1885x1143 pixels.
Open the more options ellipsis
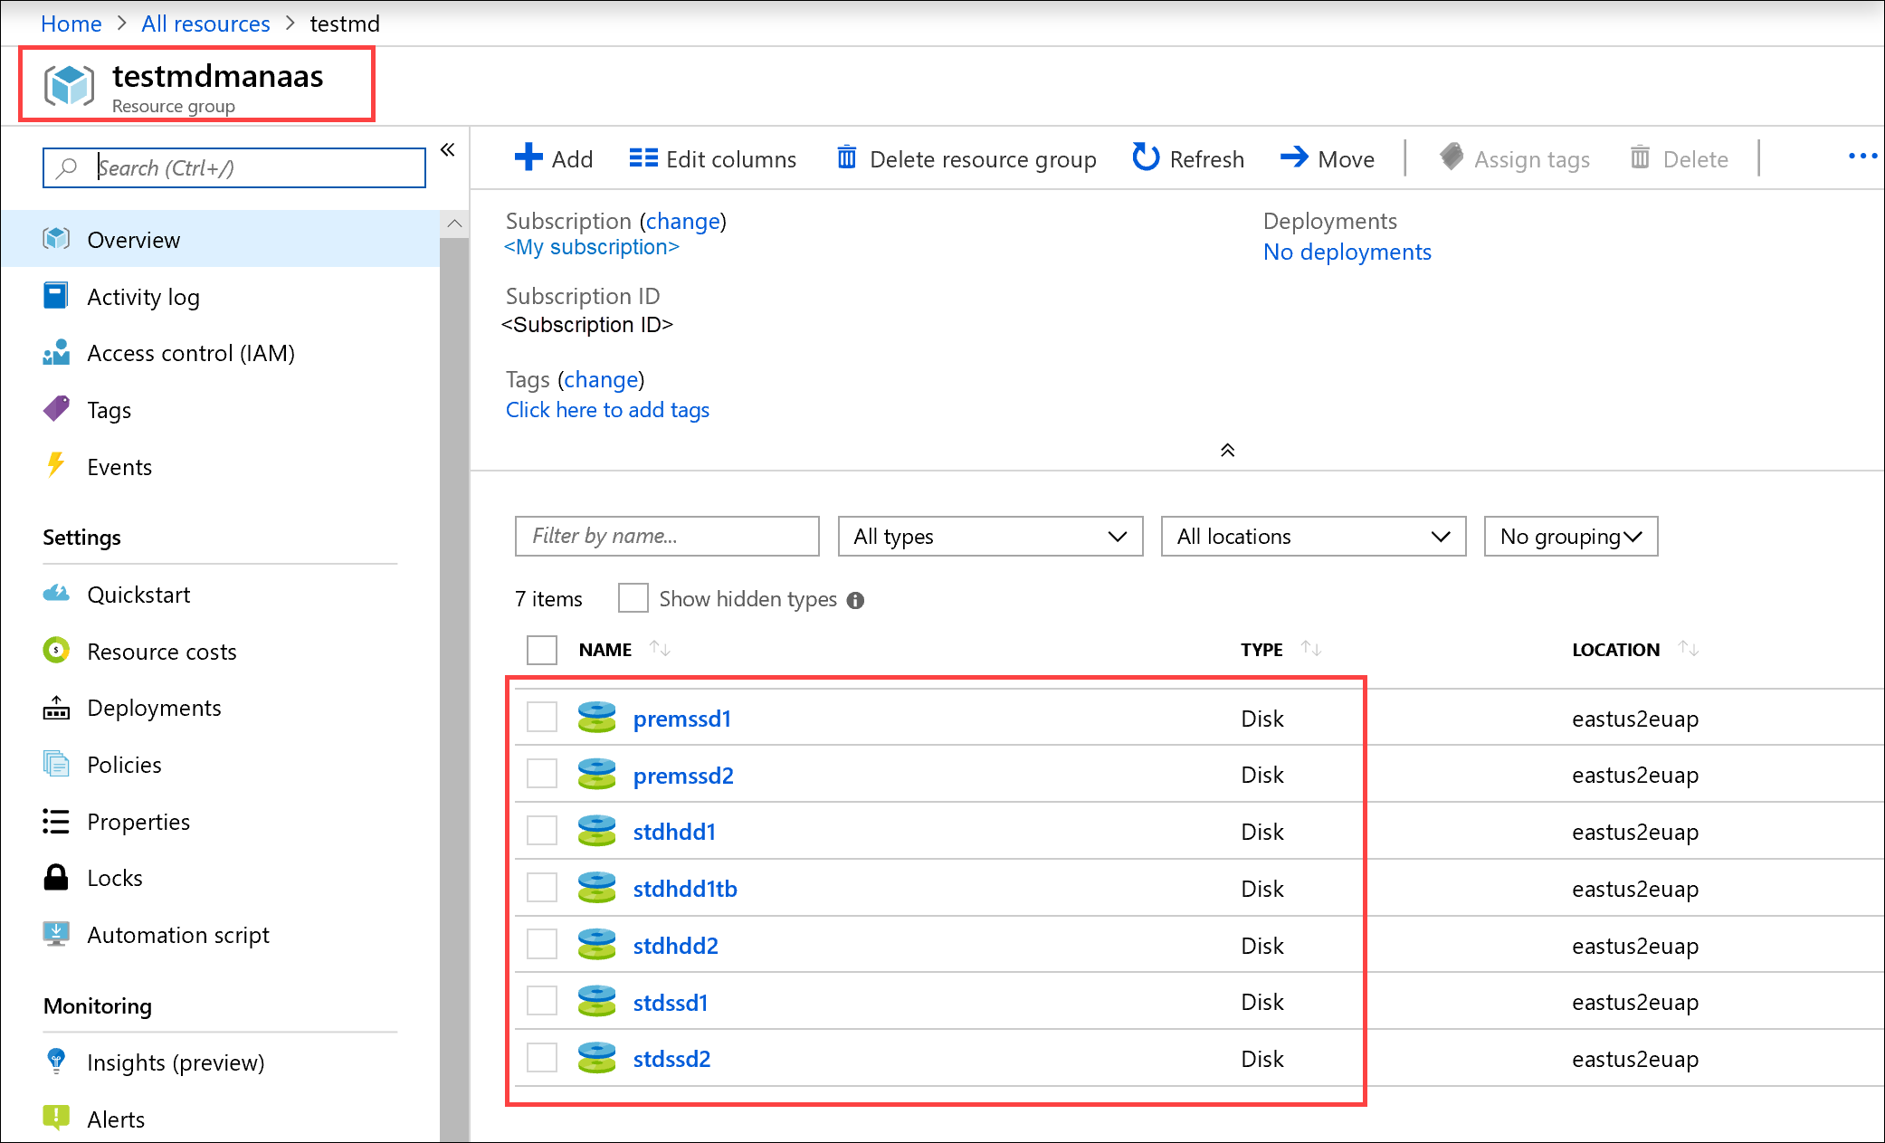(x=1862, y=157)
